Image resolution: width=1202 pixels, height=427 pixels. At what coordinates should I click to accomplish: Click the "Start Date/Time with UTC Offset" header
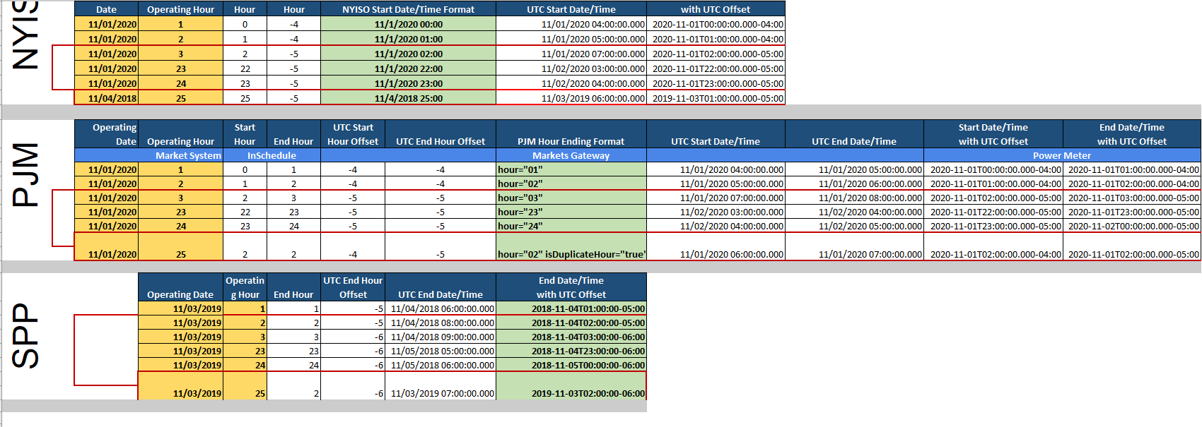(x=993, y=134)
